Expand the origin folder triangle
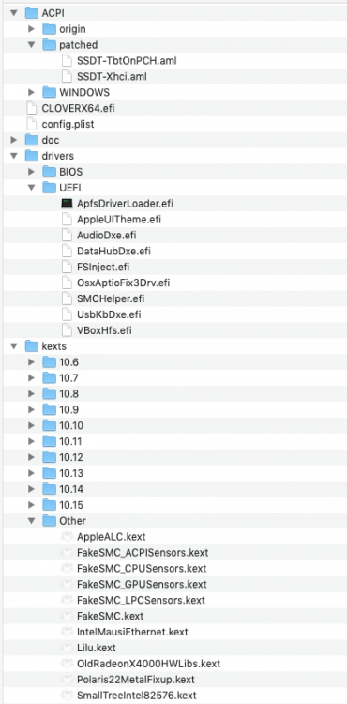 coord(31,29)
